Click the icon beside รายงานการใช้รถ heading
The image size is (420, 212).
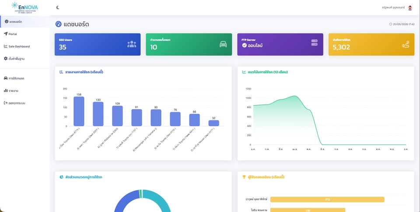coord(61,72)
